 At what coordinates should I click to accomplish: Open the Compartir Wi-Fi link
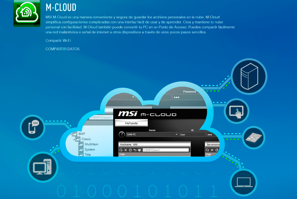click(58, 40)
